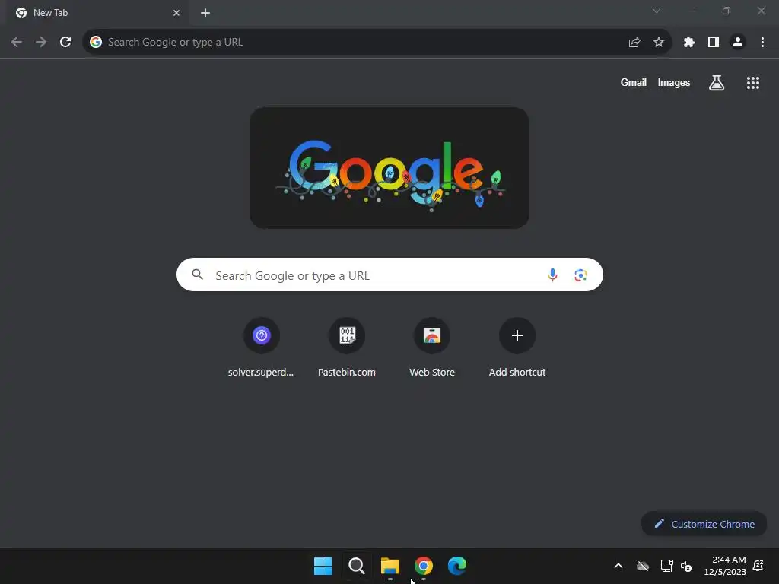This screenshot has height=584, width=779.
Task: Select the New Tab tab
Action: 97,13
